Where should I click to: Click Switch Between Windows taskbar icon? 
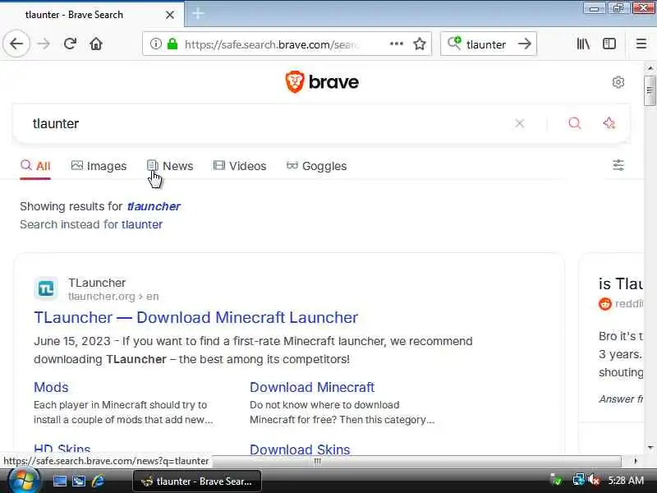click(x=78, y=481)
